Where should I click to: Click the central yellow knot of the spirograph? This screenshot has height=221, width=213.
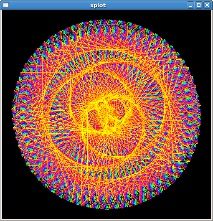[106, 114]
